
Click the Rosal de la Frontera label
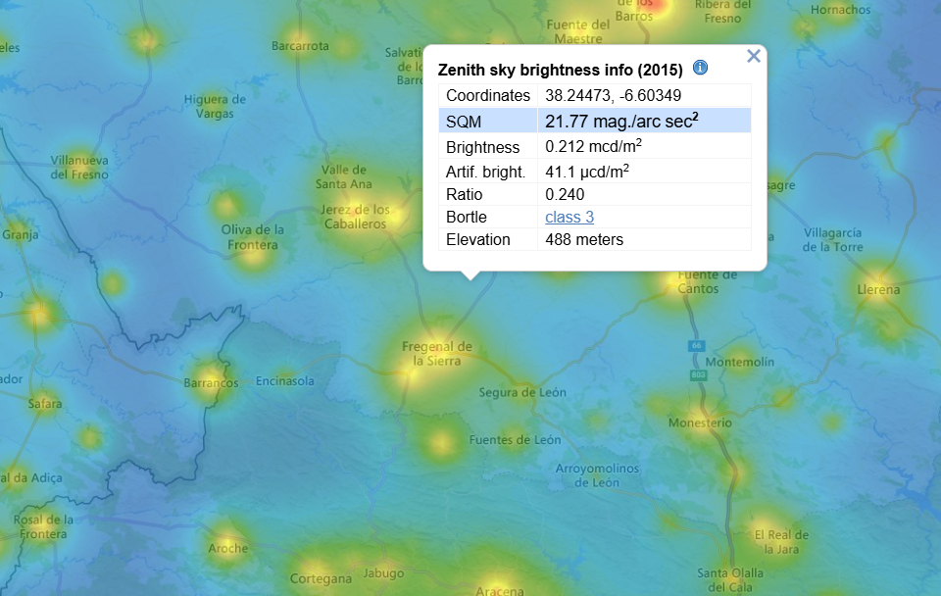point(43,527)
